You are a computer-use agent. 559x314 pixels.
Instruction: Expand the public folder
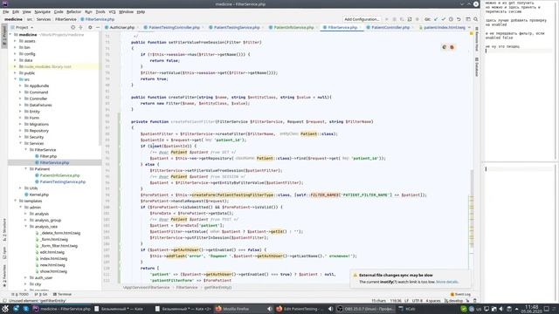(16, 73)
